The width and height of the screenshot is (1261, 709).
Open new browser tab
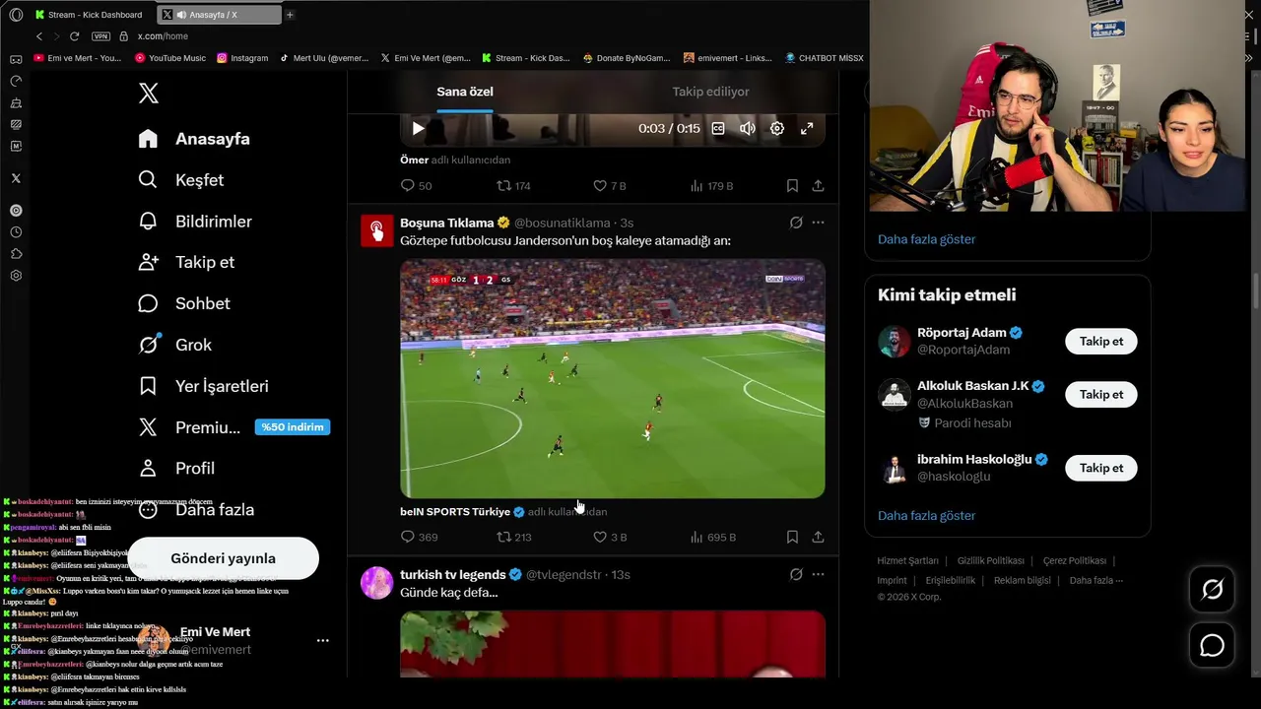pyautogui.click(x=290, y=15)
